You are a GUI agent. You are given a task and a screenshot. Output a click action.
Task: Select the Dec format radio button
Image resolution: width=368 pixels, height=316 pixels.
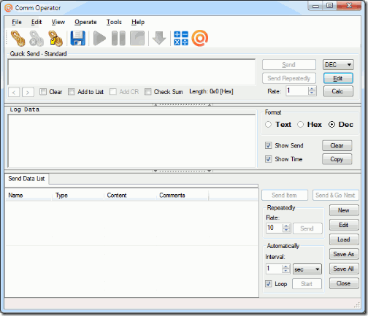coord(331,125)
